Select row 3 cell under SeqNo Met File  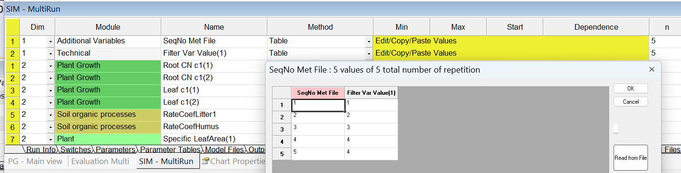click(318, 130)
